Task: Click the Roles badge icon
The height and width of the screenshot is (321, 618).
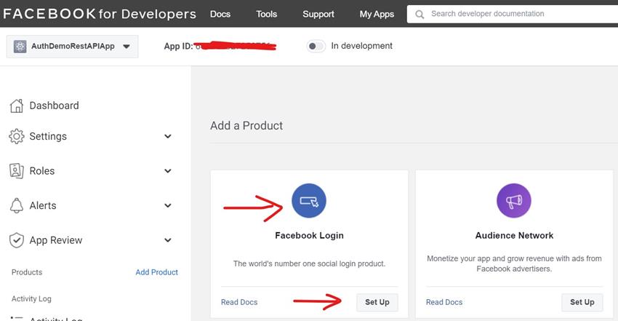Action: coord(17,171)
